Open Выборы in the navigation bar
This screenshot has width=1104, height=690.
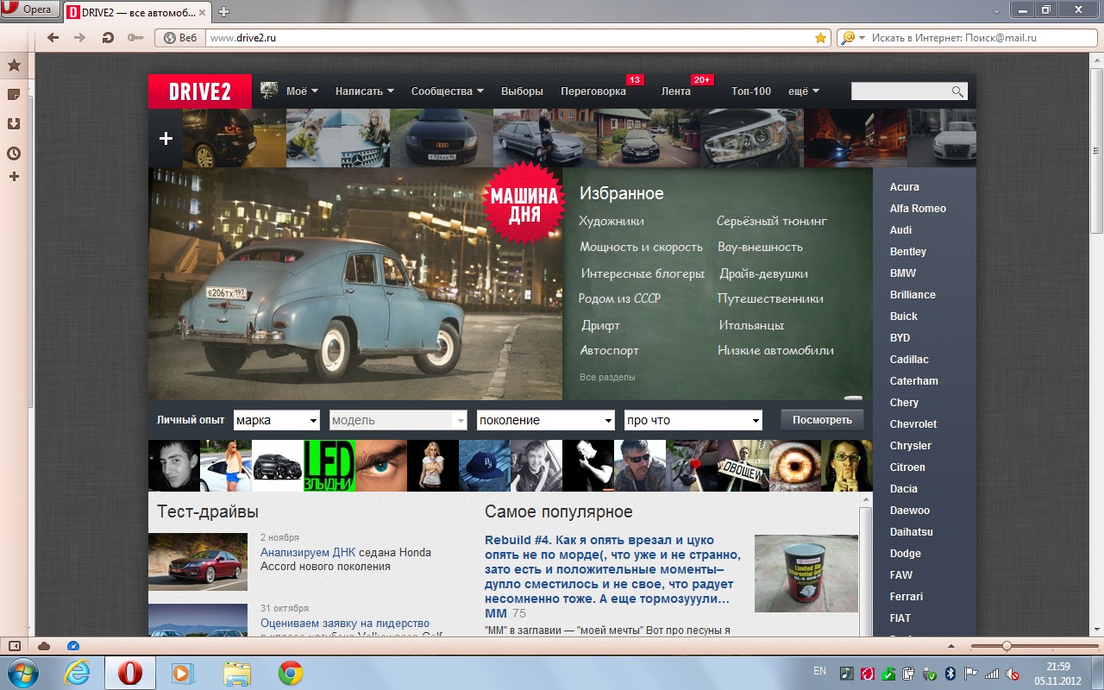522,91
